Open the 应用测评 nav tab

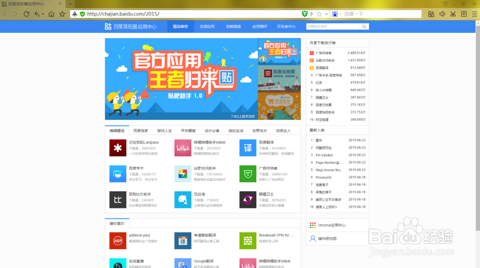point(260,26)
